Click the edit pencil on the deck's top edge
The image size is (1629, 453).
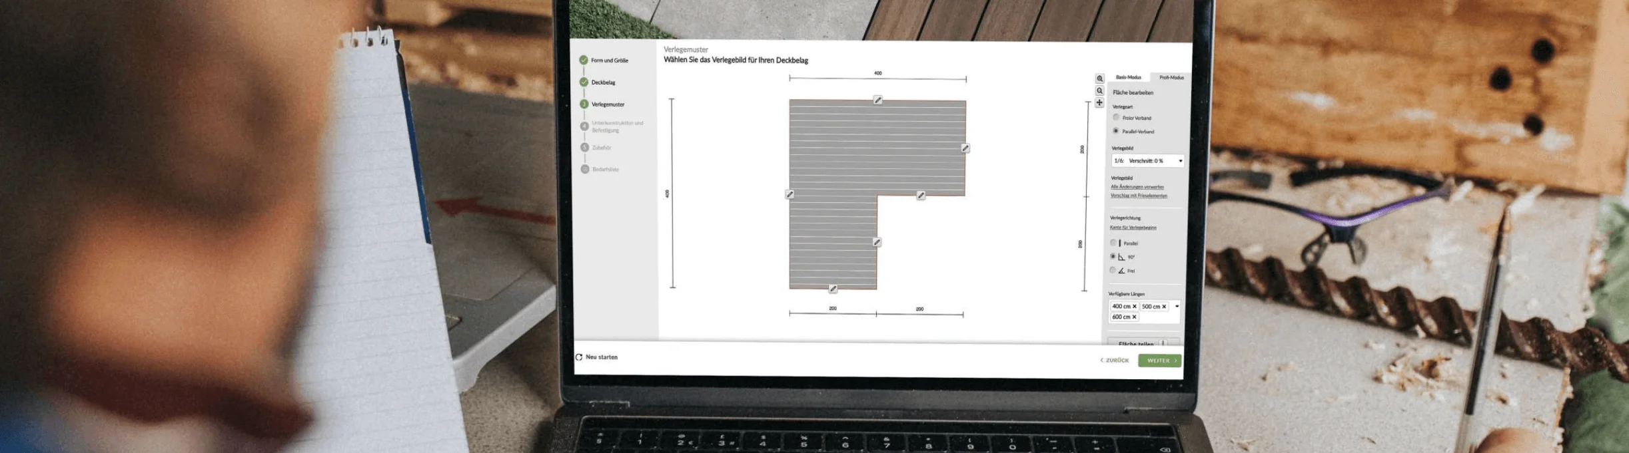(x=877, y=100)
